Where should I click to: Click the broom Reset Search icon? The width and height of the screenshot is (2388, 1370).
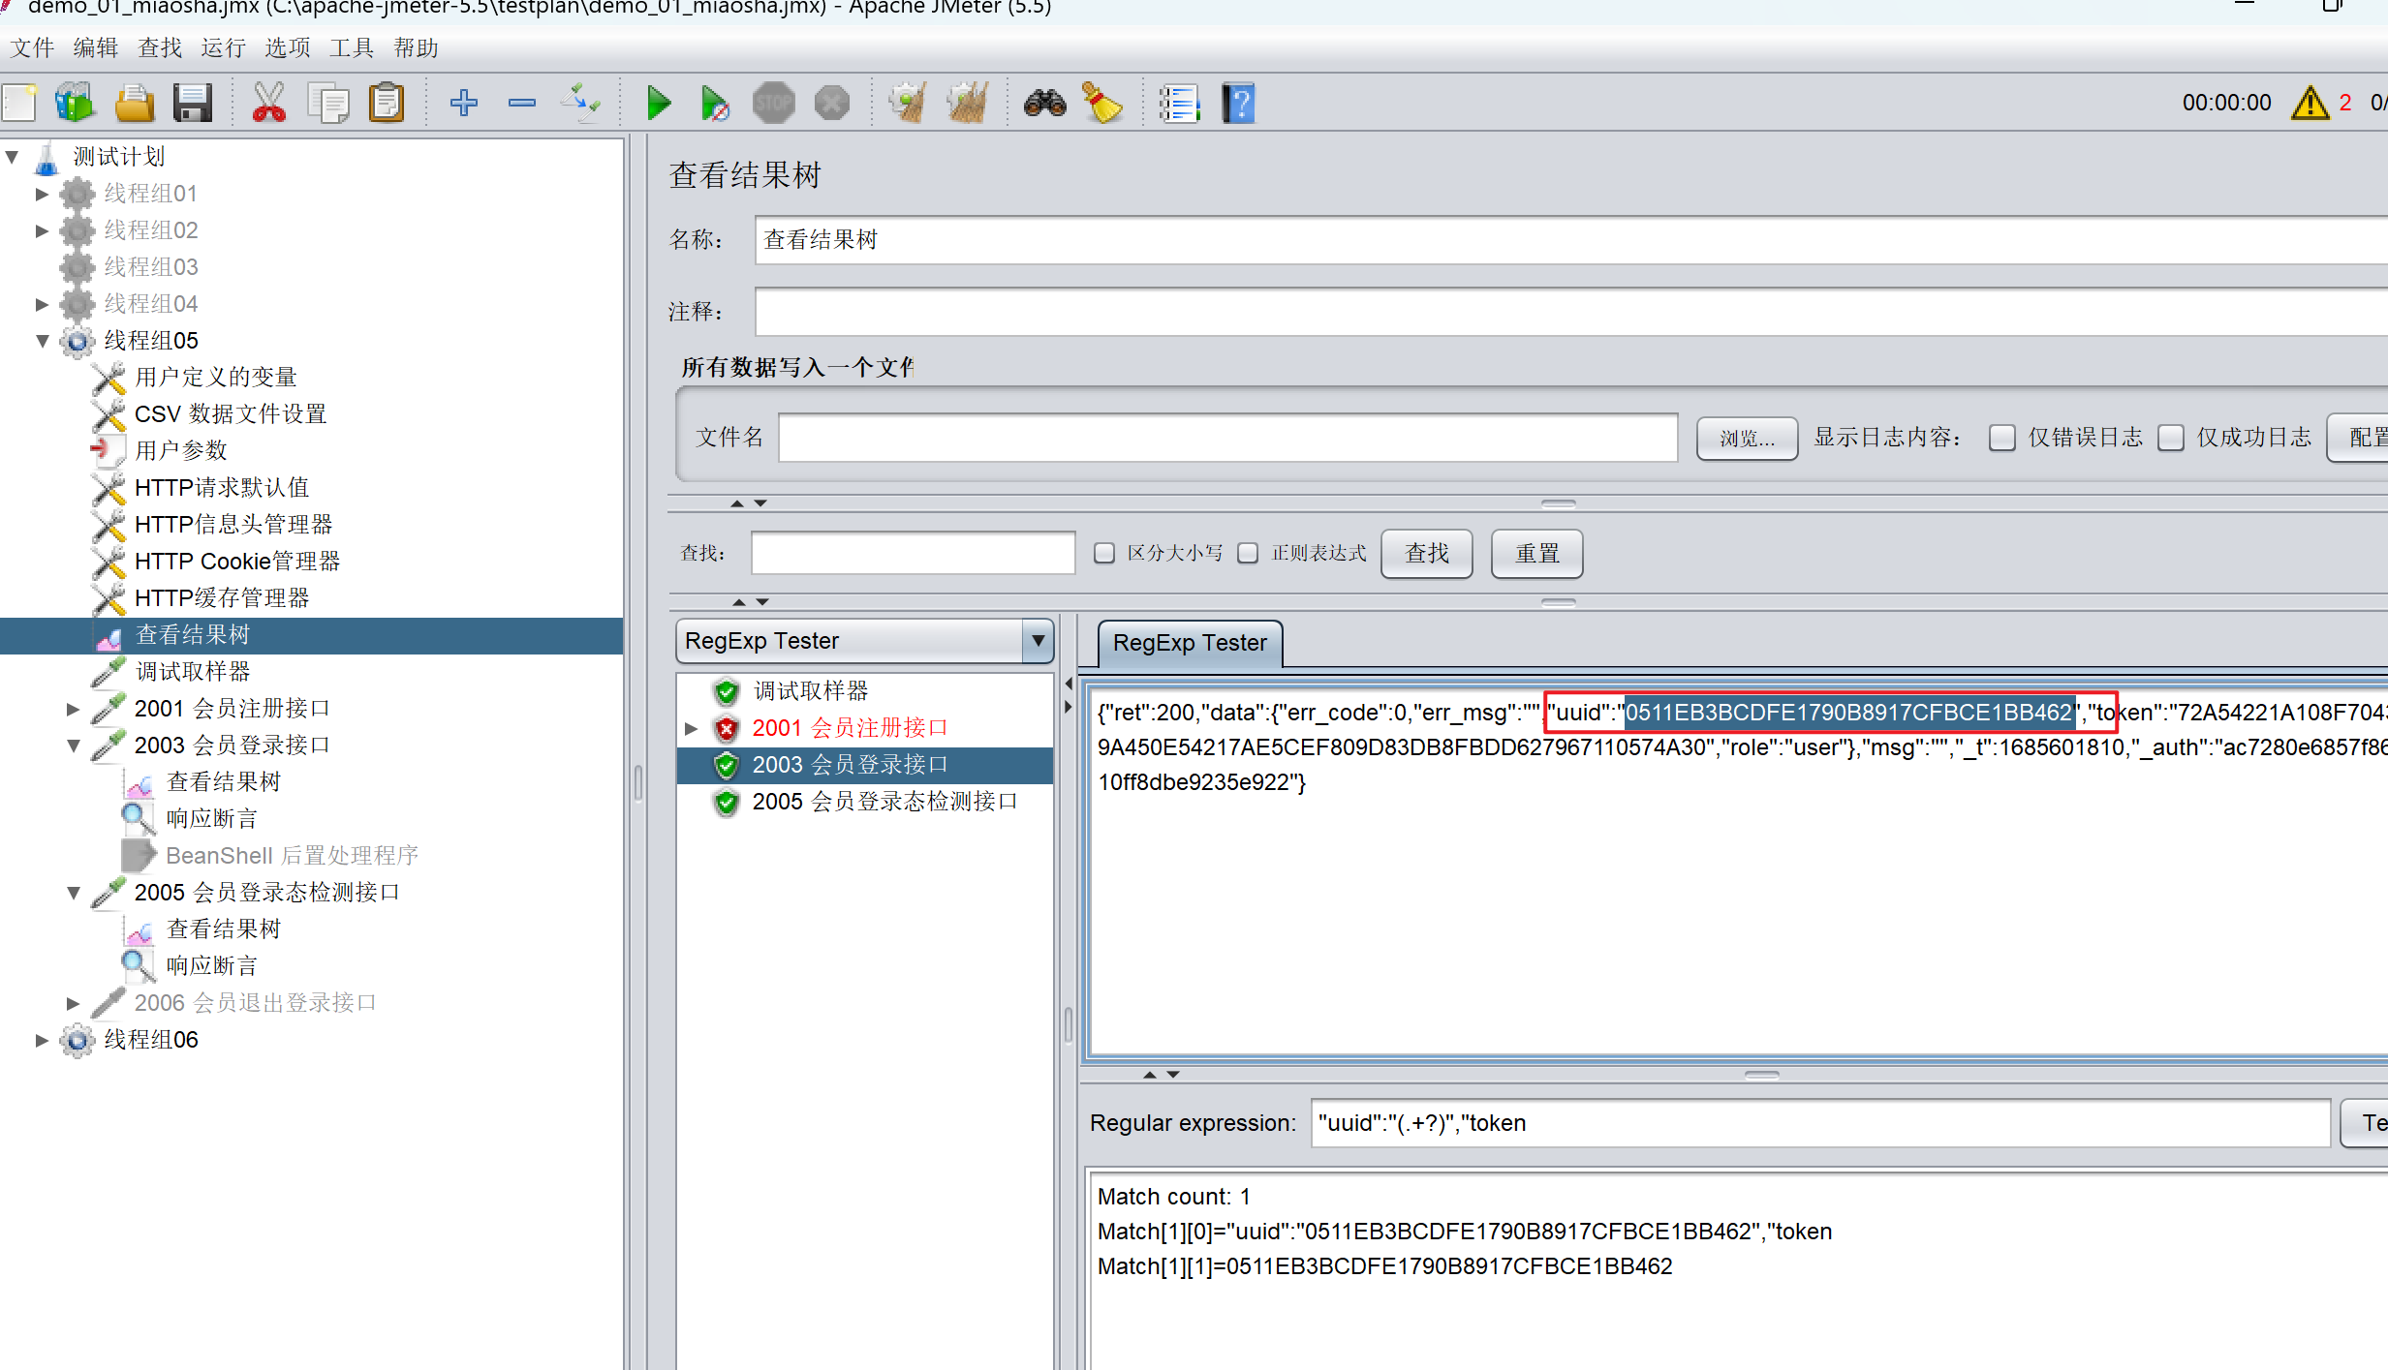tap(1101, 103)
